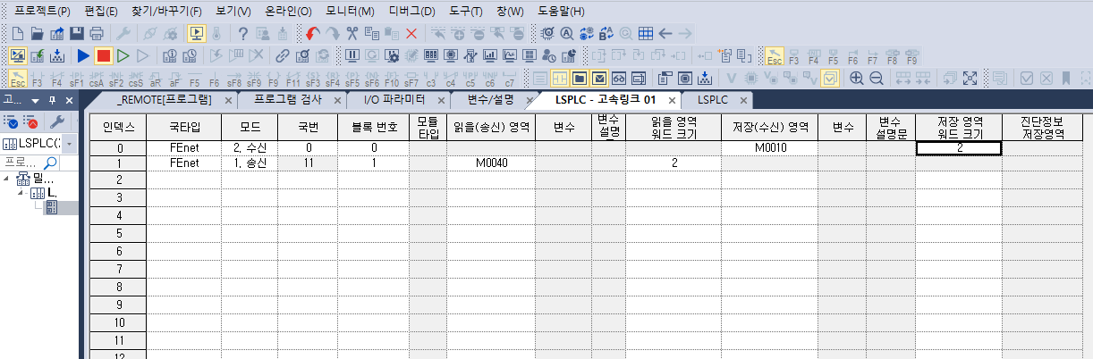The width and height of the screenshot is (1093, 359).
Task: Create a new project with the blank page icon
Action: tap(17, 34)
